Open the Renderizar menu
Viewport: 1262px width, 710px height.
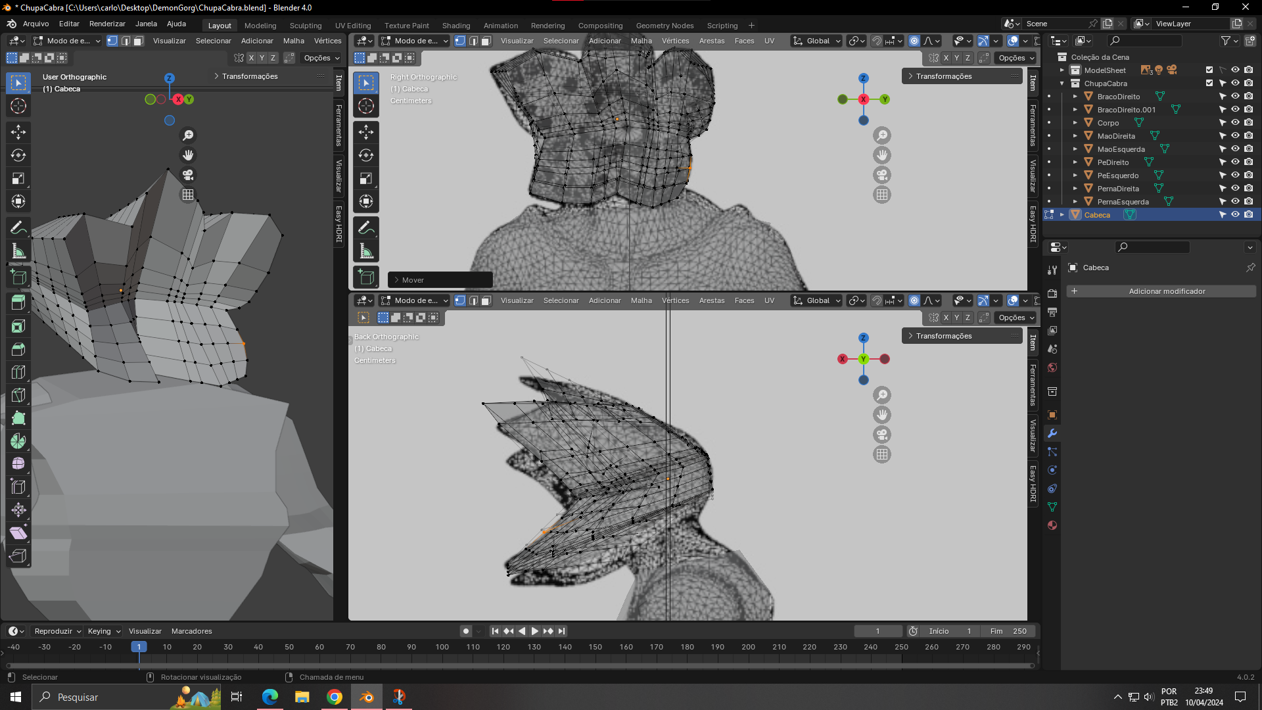click(107, 24)
